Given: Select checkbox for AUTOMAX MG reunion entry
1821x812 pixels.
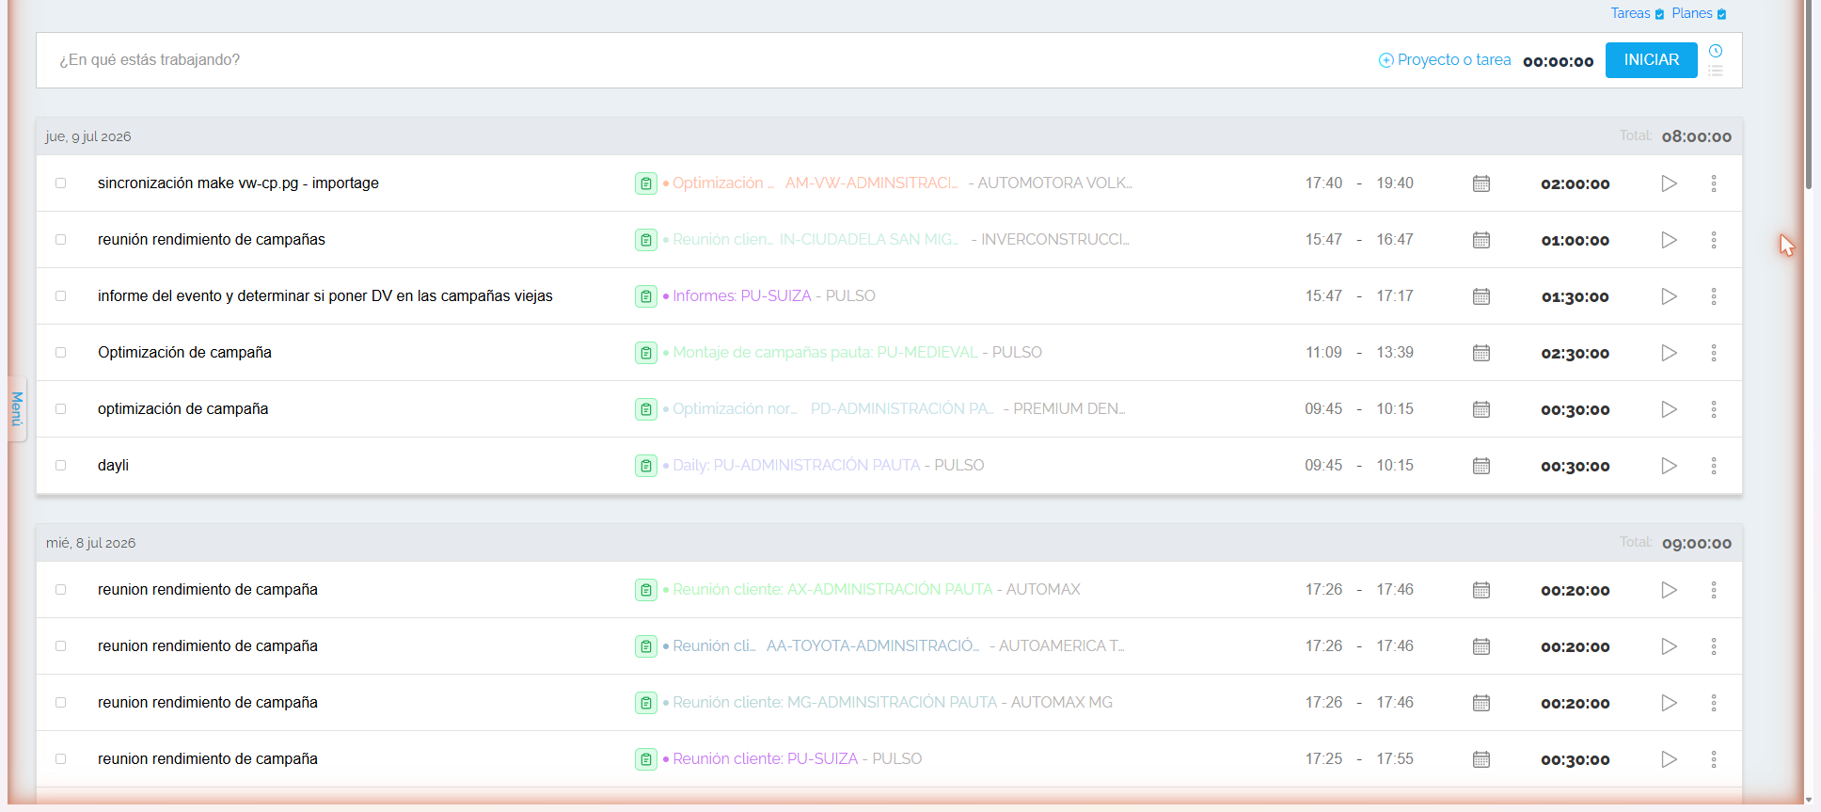Looking at the screenshot, I should click(60, 703).
